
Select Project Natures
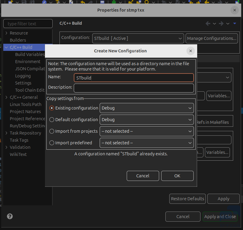pos(25,112)
